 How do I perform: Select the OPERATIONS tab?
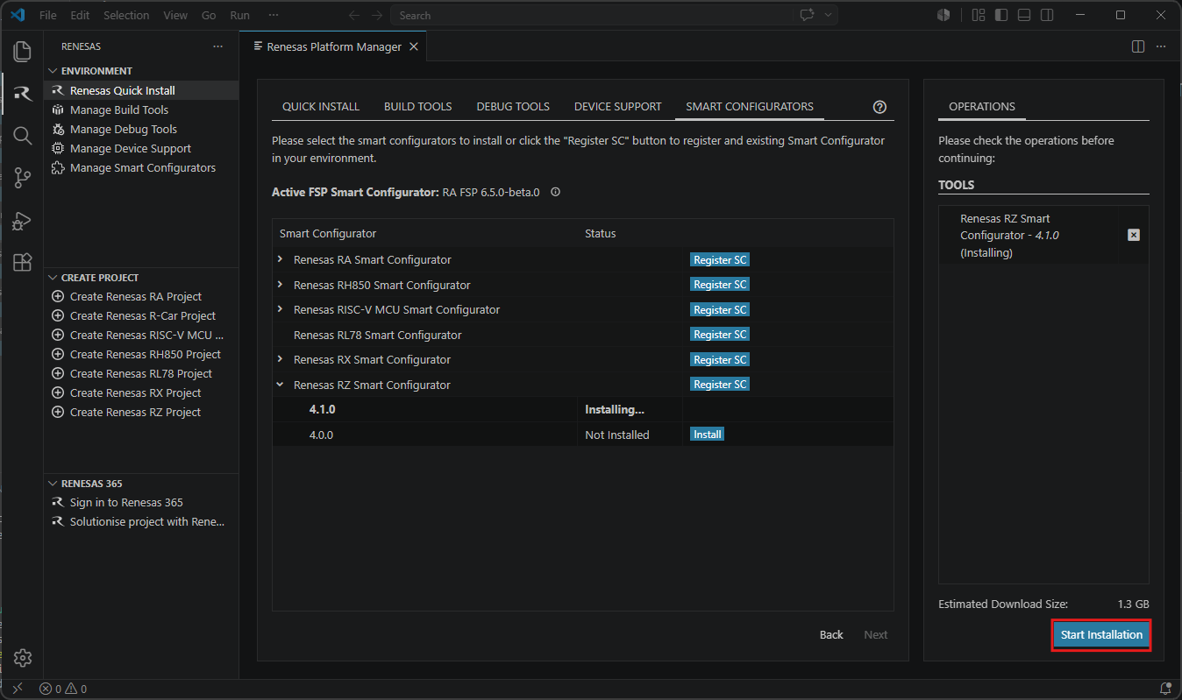(982, 106)
